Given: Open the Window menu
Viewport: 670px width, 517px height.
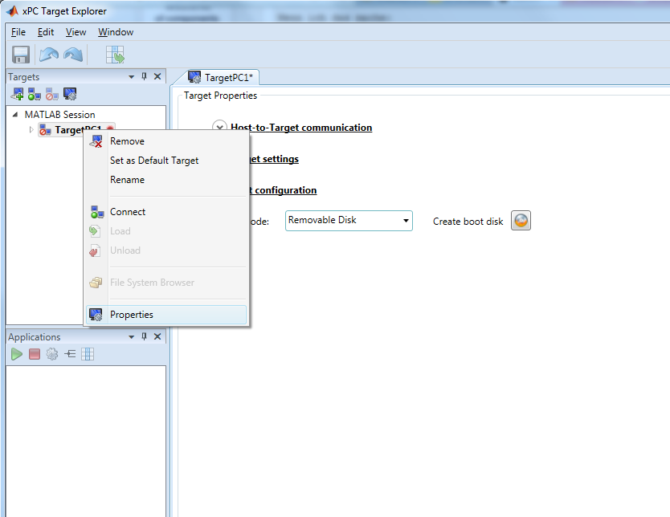Looking at the screenshot, I should pyautogui.click(x=116, y=32).
